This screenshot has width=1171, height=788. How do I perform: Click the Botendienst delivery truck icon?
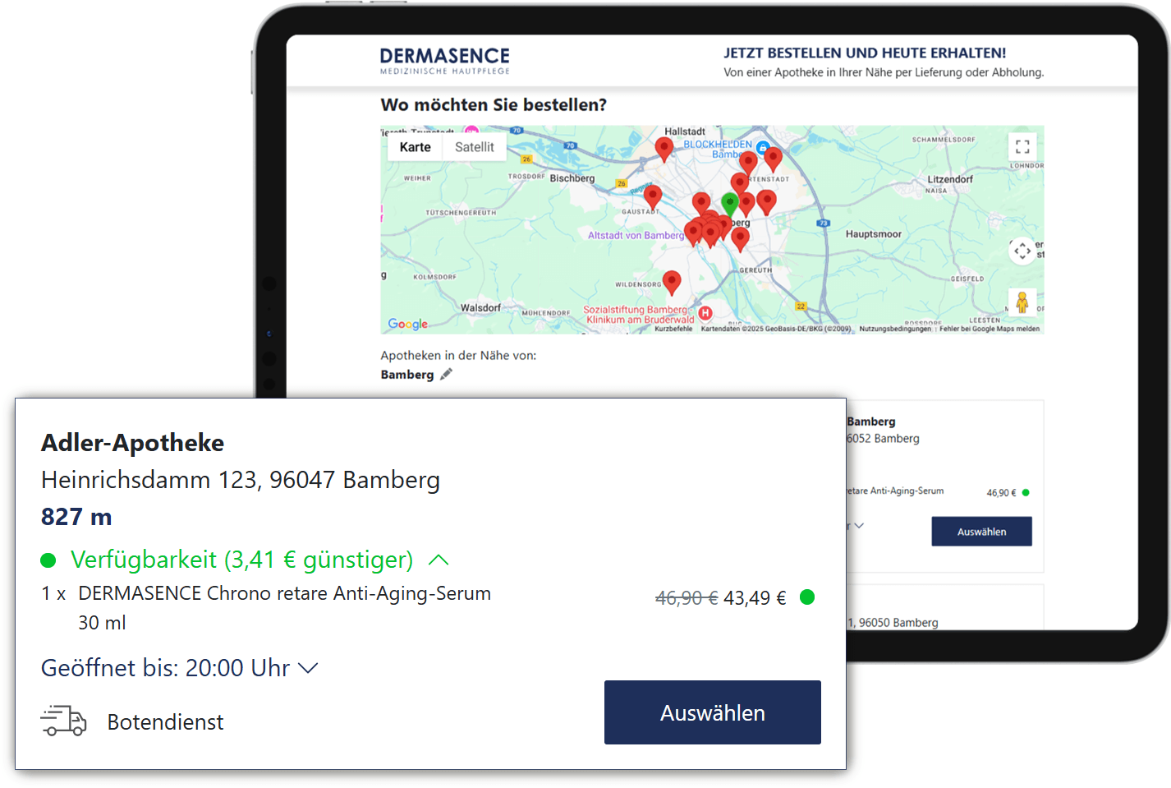pos(63,721)
